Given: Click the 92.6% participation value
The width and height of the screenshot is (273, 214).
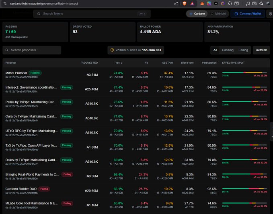Looking at the screenshot, I should point(212,189).
